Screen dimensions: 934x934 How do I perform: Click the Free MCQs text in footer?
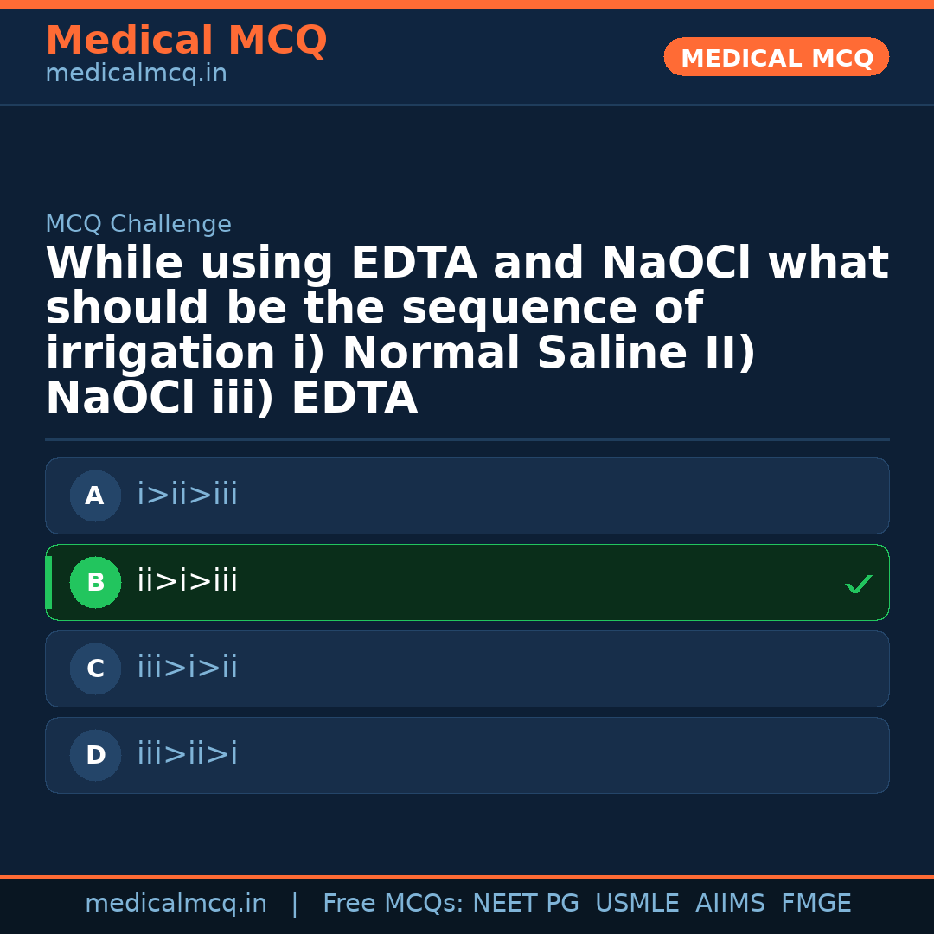[393, 904]
